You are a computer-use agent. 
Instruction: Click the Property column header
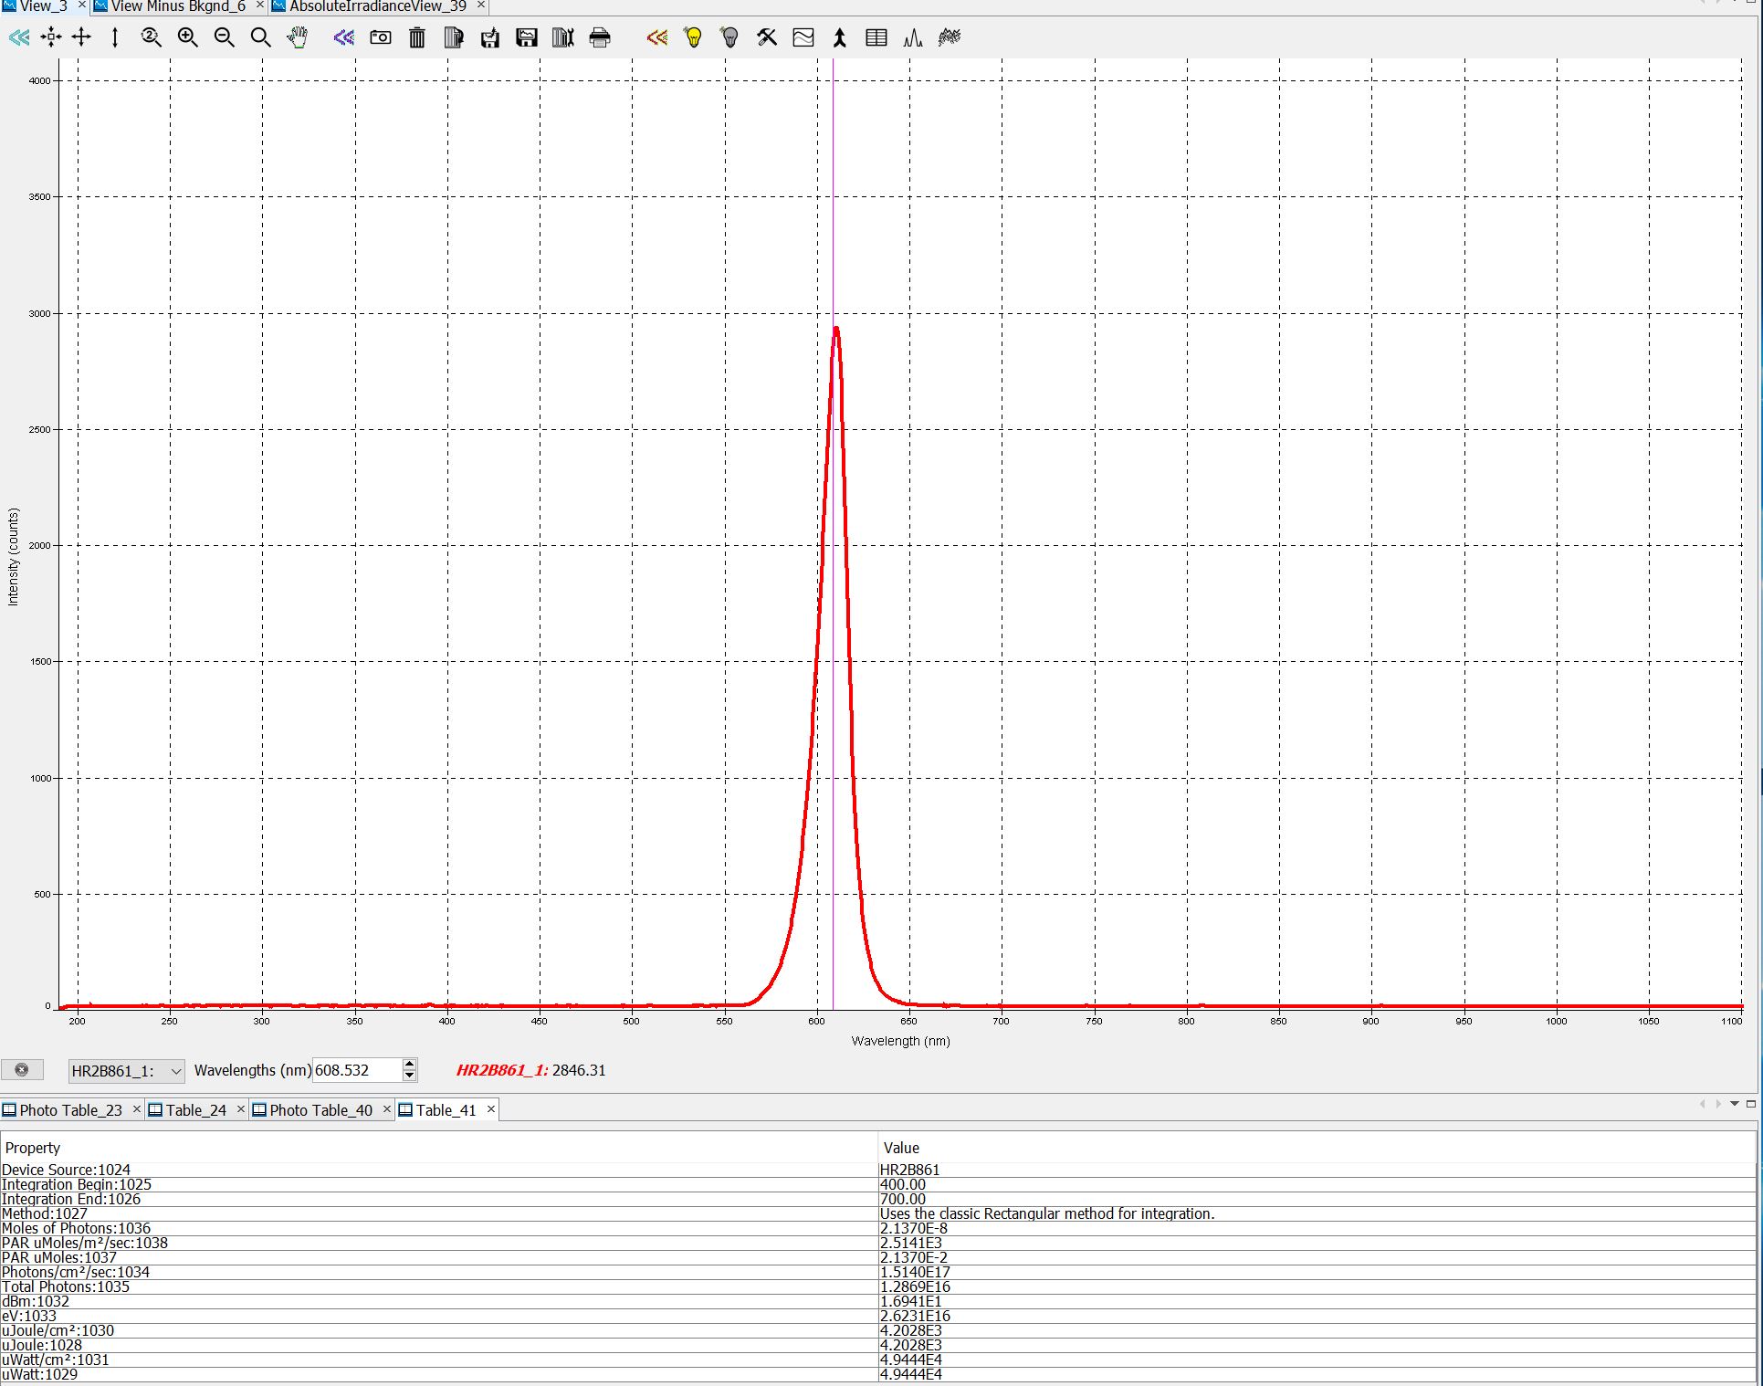[33, 1148]
